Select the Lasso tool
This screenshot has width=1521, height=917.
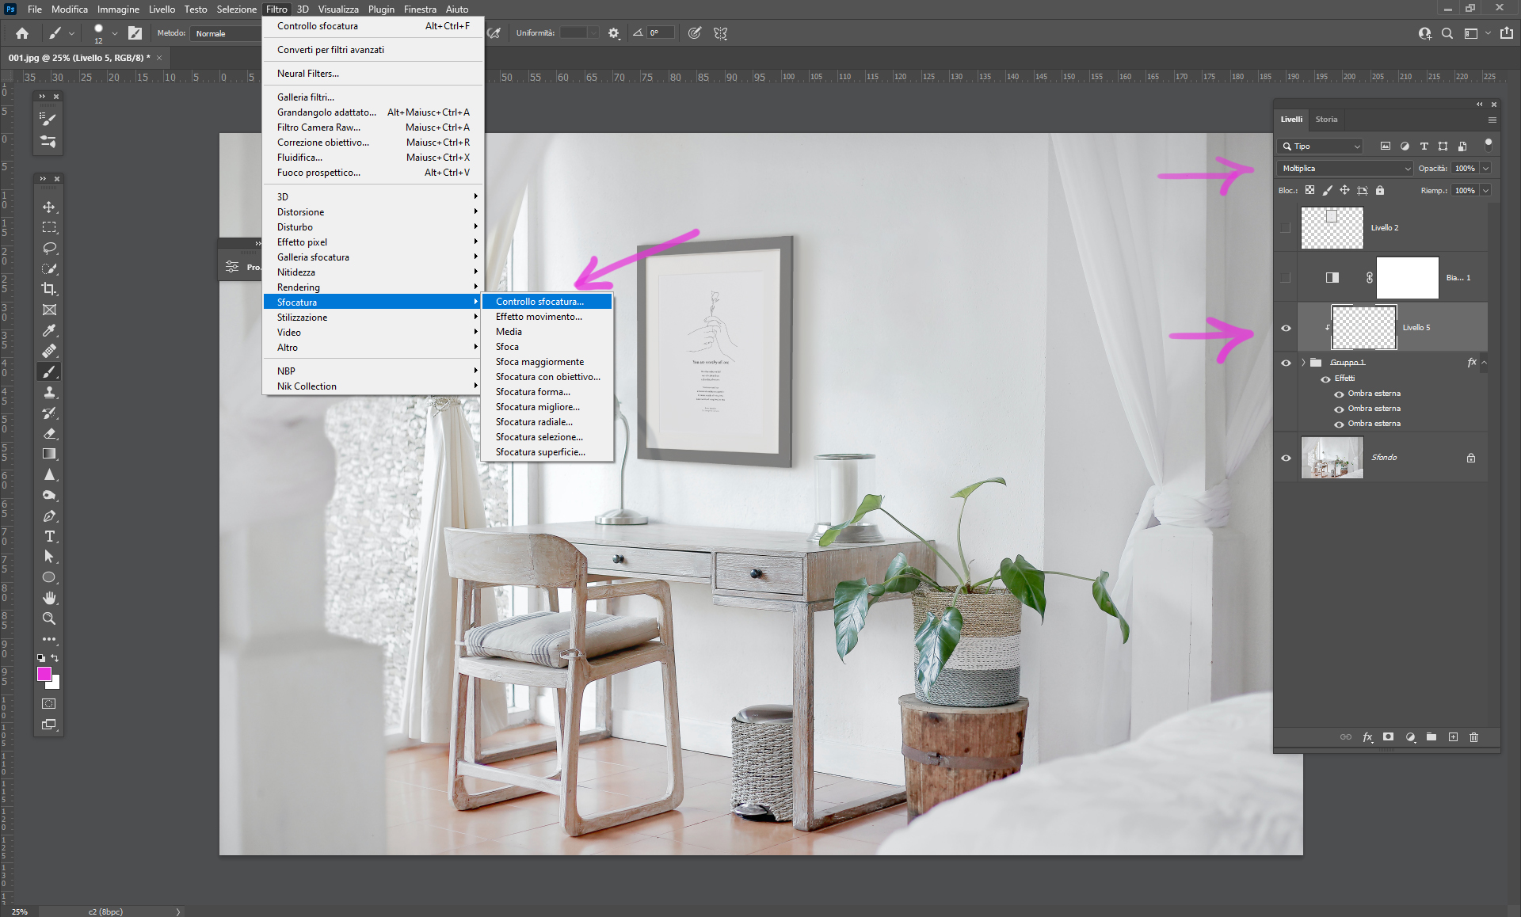[49, 248]
